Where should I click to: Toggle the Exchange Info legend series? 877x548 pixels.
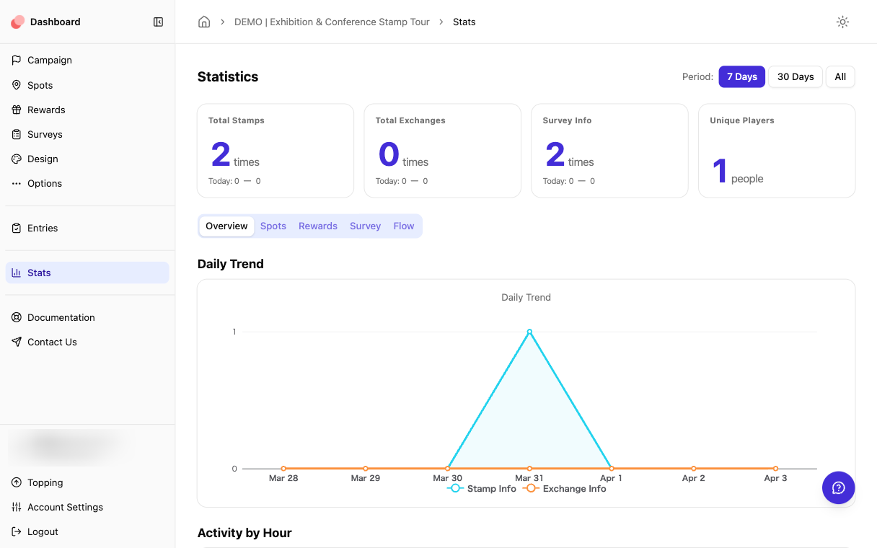[x=564, y=488]
